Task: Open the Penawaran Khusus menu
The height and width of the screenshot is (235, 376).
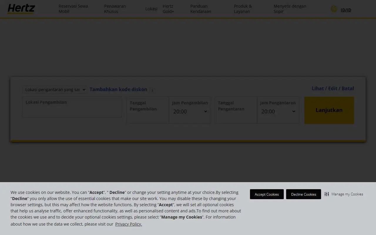Action: coord(115,9)
